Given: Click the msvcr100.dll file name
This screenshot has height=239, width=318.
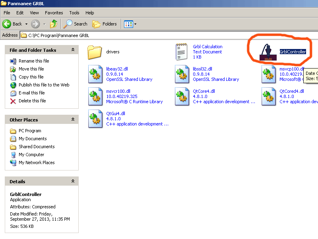Looking at the screenshot, I should 118,91.
